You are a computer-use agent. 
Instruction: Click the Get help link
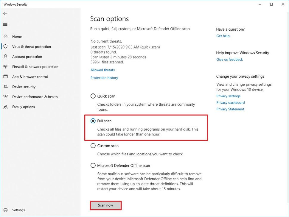click(223, 36)
